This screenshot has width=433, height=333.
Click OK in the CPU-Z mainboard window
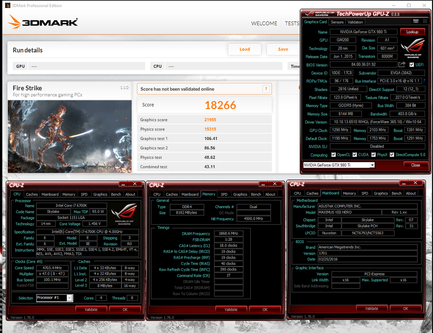click(406, 308)
